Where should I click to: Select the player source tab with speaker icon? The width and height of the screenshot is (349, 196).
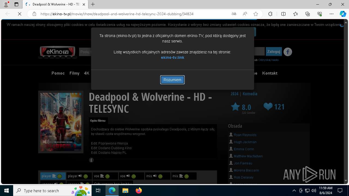tap(79, 176)
